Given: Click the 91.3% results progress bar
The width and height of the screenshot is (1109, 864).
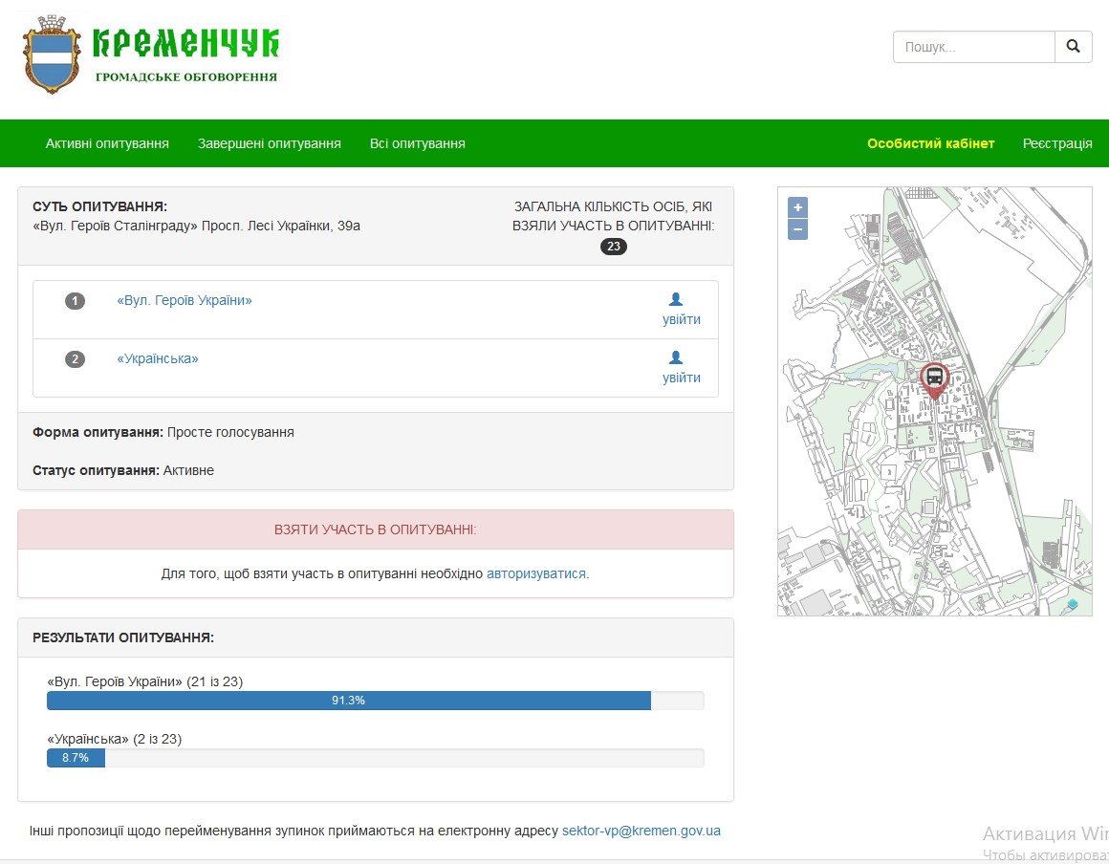Looking at the screenshot, I should pyautogui.click(x=349, y=701).
